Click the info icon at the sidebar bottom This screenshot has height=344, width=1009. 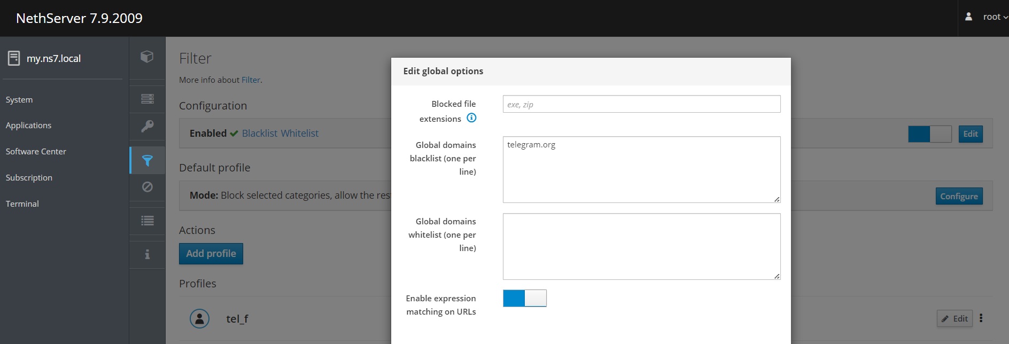pos(147,254)
